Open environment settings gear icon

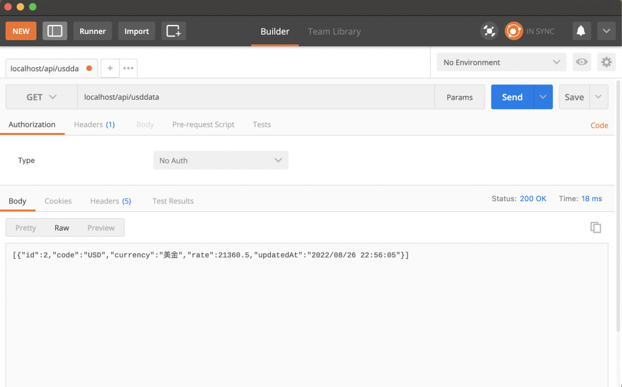tap(606, 62)
